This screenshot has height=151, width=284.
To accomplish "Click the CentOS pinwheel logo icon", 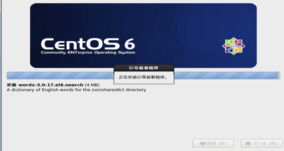I will point(234,46).
